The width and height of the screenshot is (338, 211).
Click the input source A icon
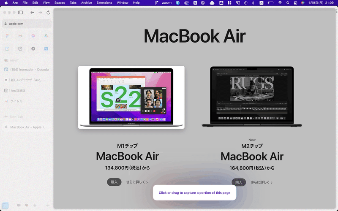pos(261,3)
